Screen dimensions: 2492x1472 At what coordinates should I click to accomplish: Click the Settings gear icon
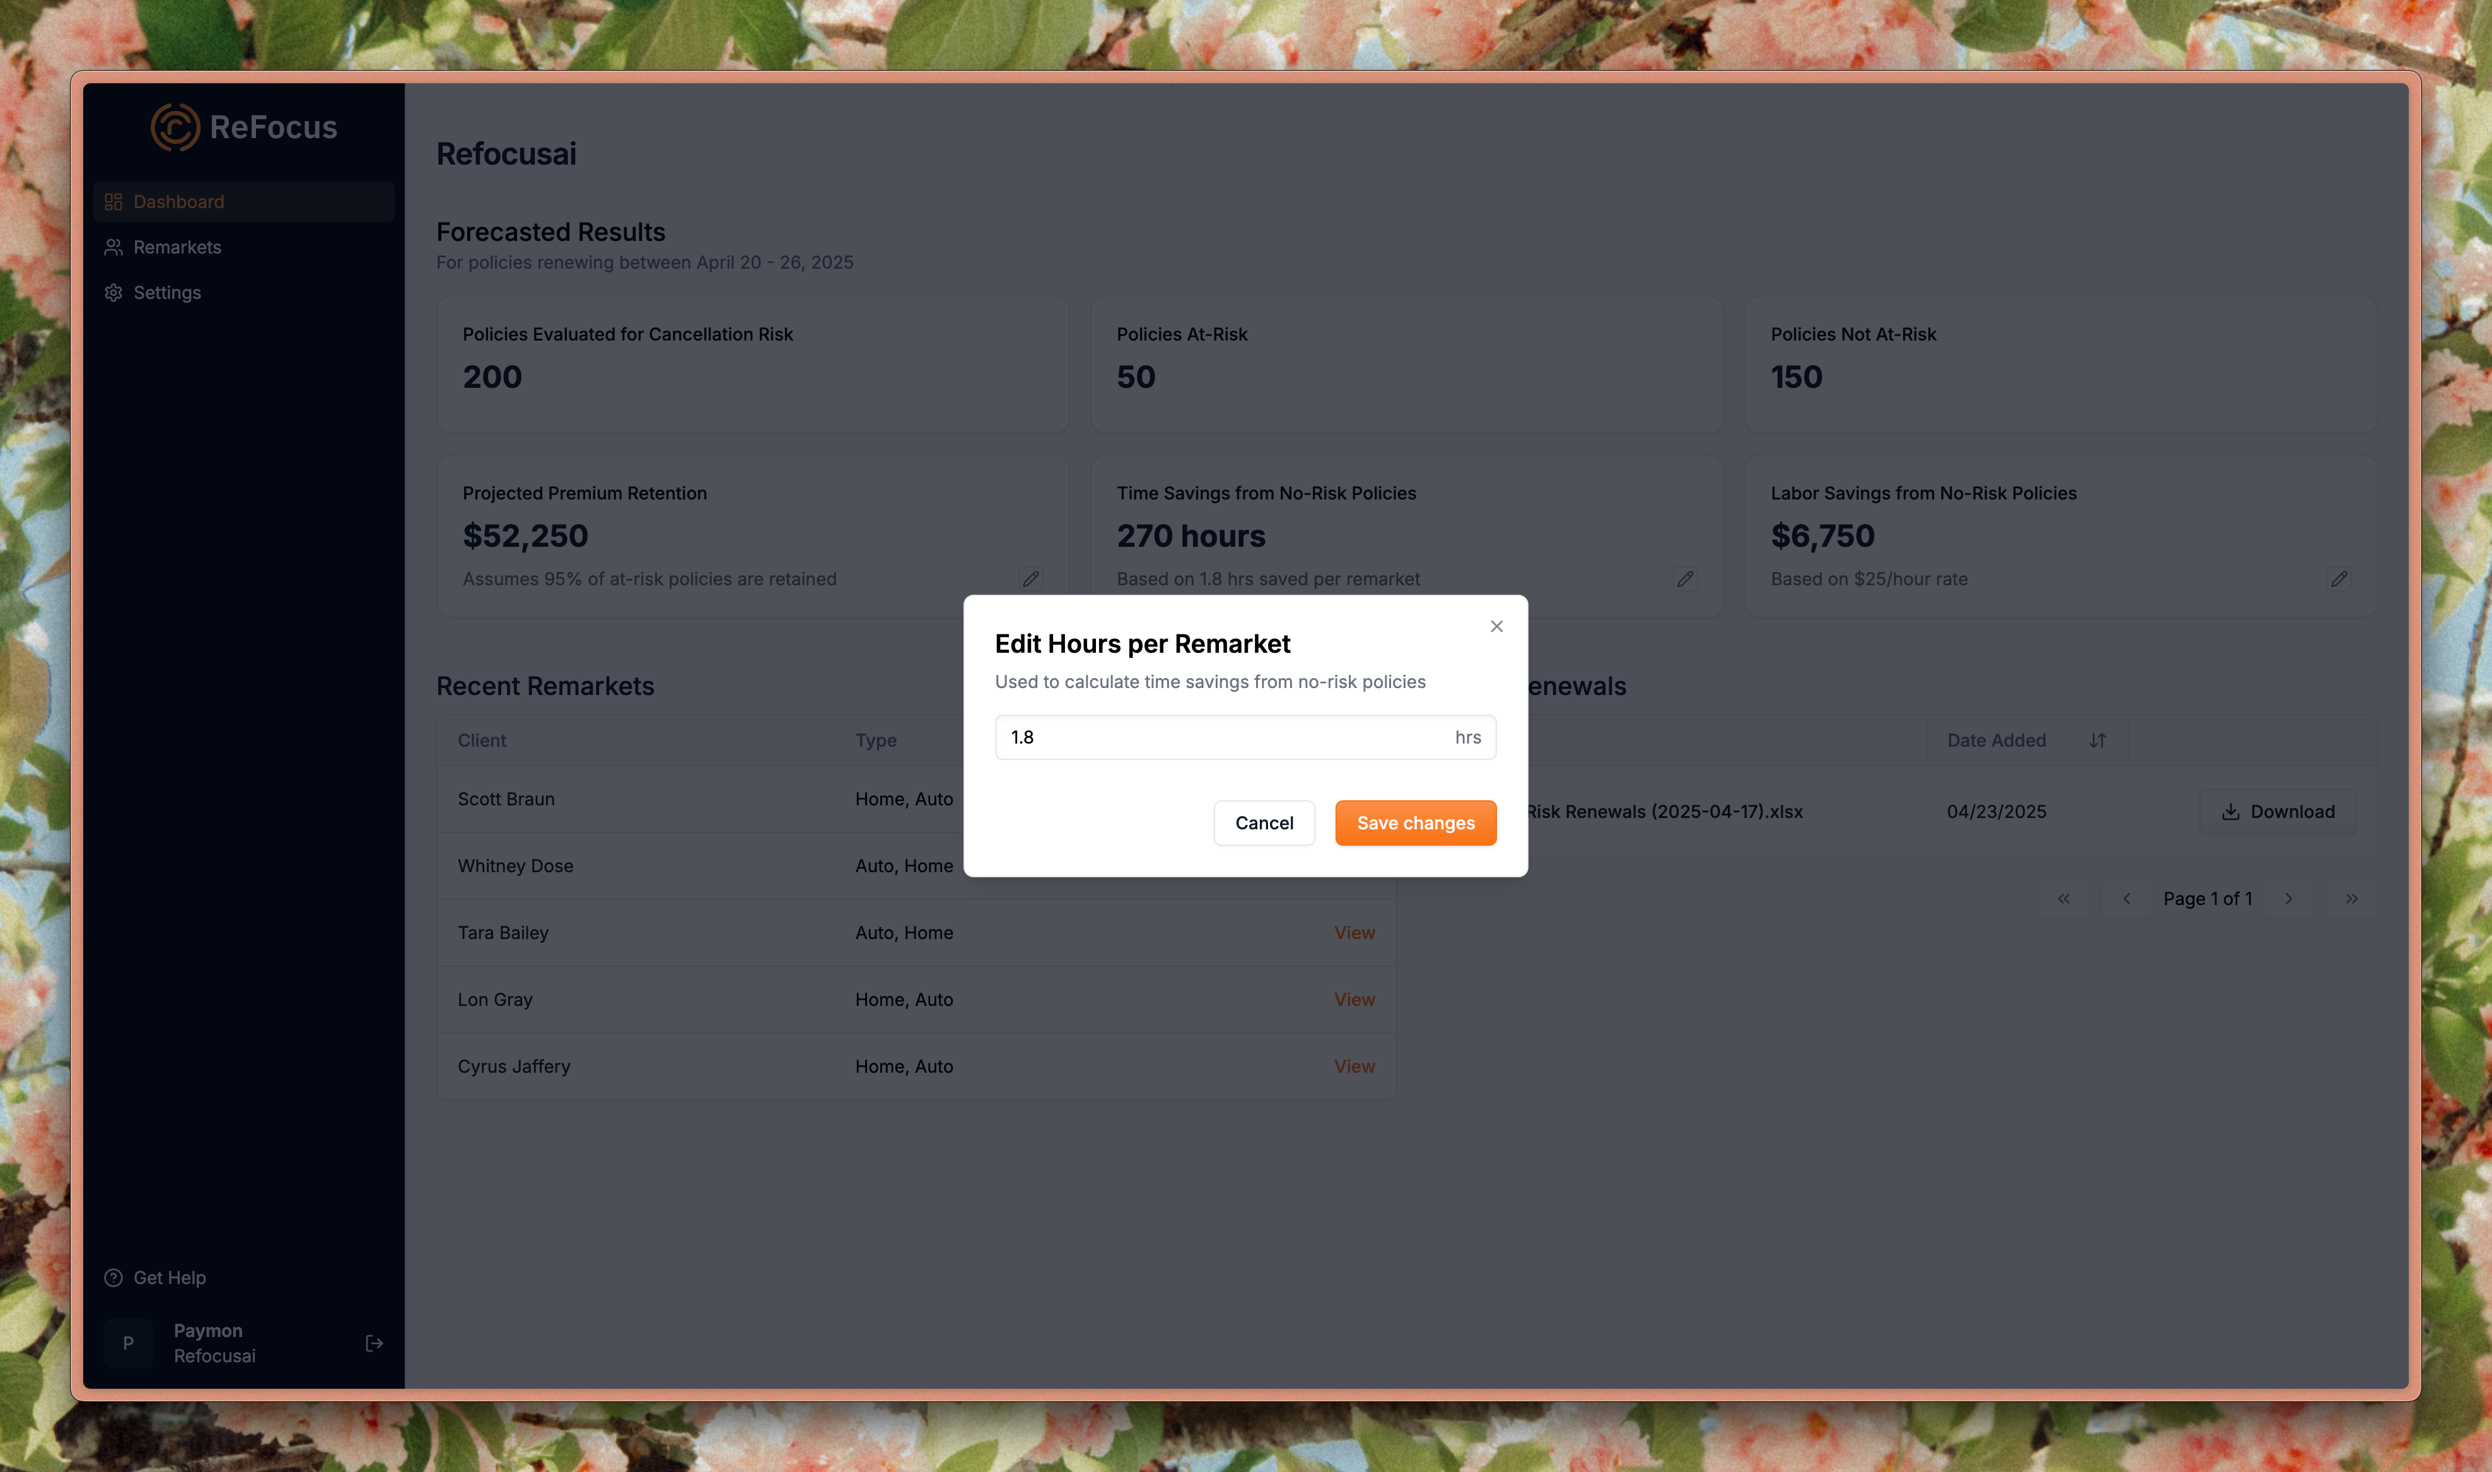point(113,293)
